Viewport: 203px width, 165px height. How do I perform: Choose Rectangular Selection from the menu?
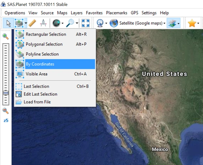(55, 34)
